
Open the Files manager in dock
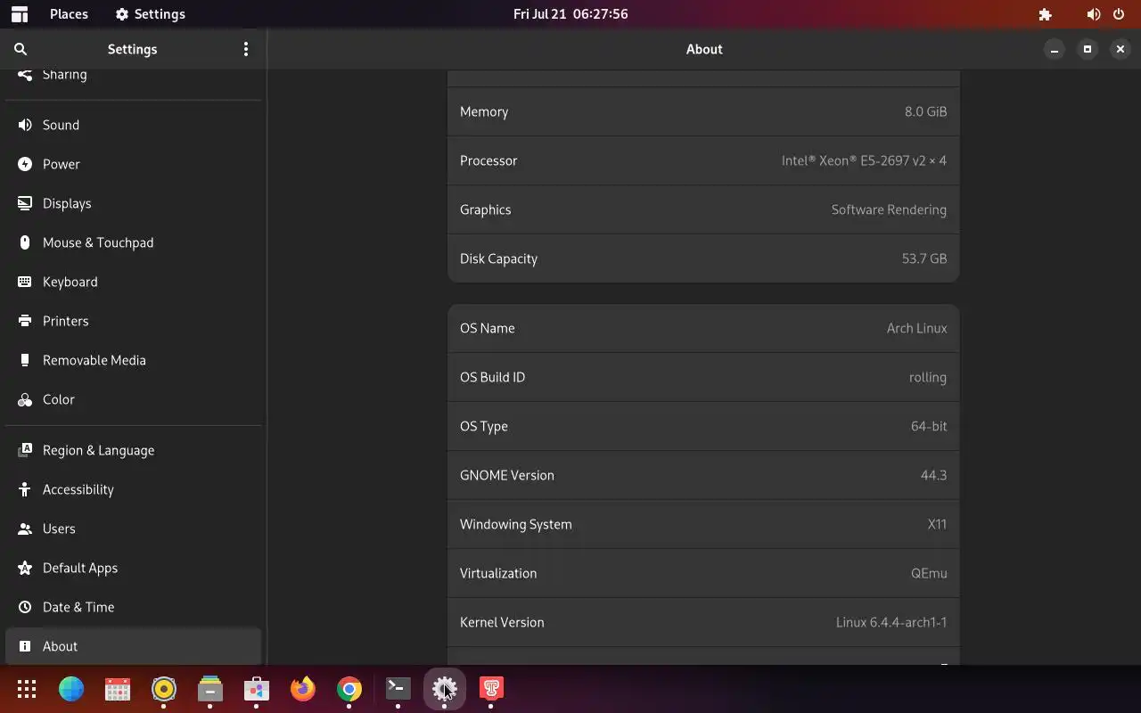(210, 689)
